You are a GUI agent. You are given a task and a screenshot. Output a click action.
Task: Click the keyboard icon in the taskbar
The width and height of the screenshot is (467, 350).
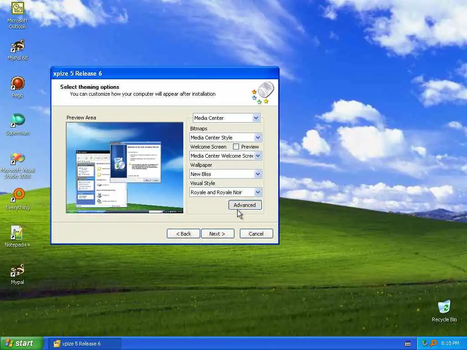pos(408,344)
